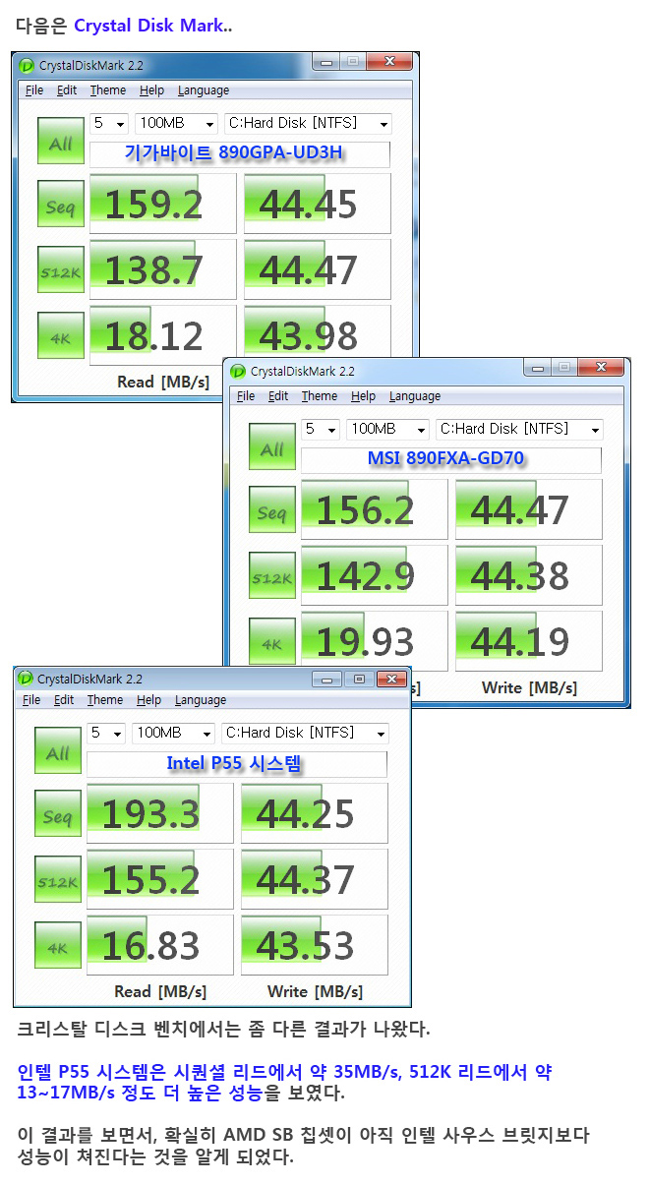Minimize the MSI CrystalDiskMark window
Image resolution: width=649 pixels, height=1184 pixels.
pos(539,368)
